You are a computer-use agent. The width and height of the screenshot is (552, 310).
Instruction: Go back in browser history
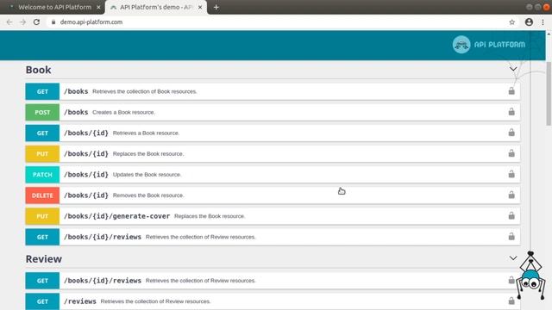click(x=9, y=22)
